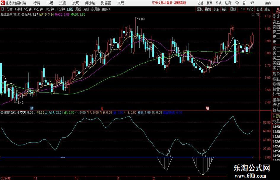Screen dimensions: 280x180
Task: Click the 游客 user account label
Action: [x=268, y=3]
